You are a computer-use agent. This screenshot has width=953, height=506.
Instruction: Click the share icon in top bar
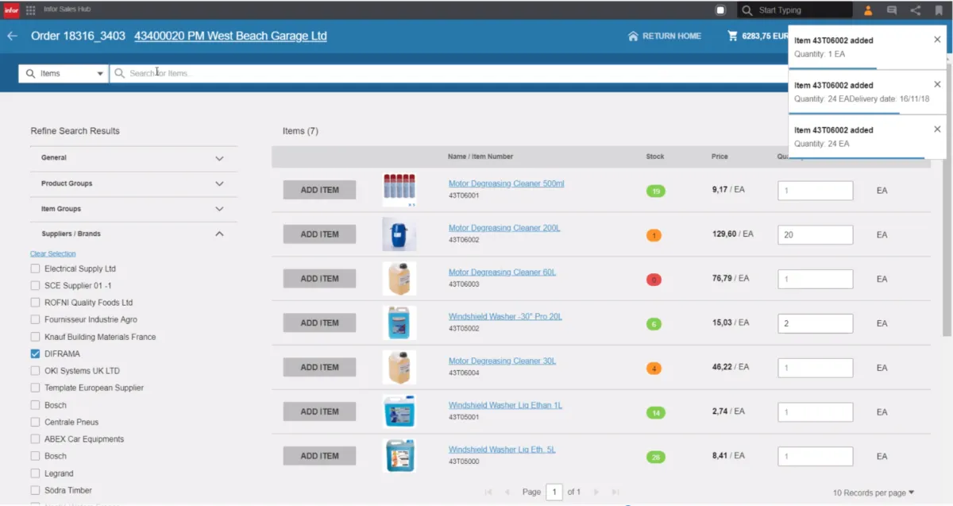(916, 10)
